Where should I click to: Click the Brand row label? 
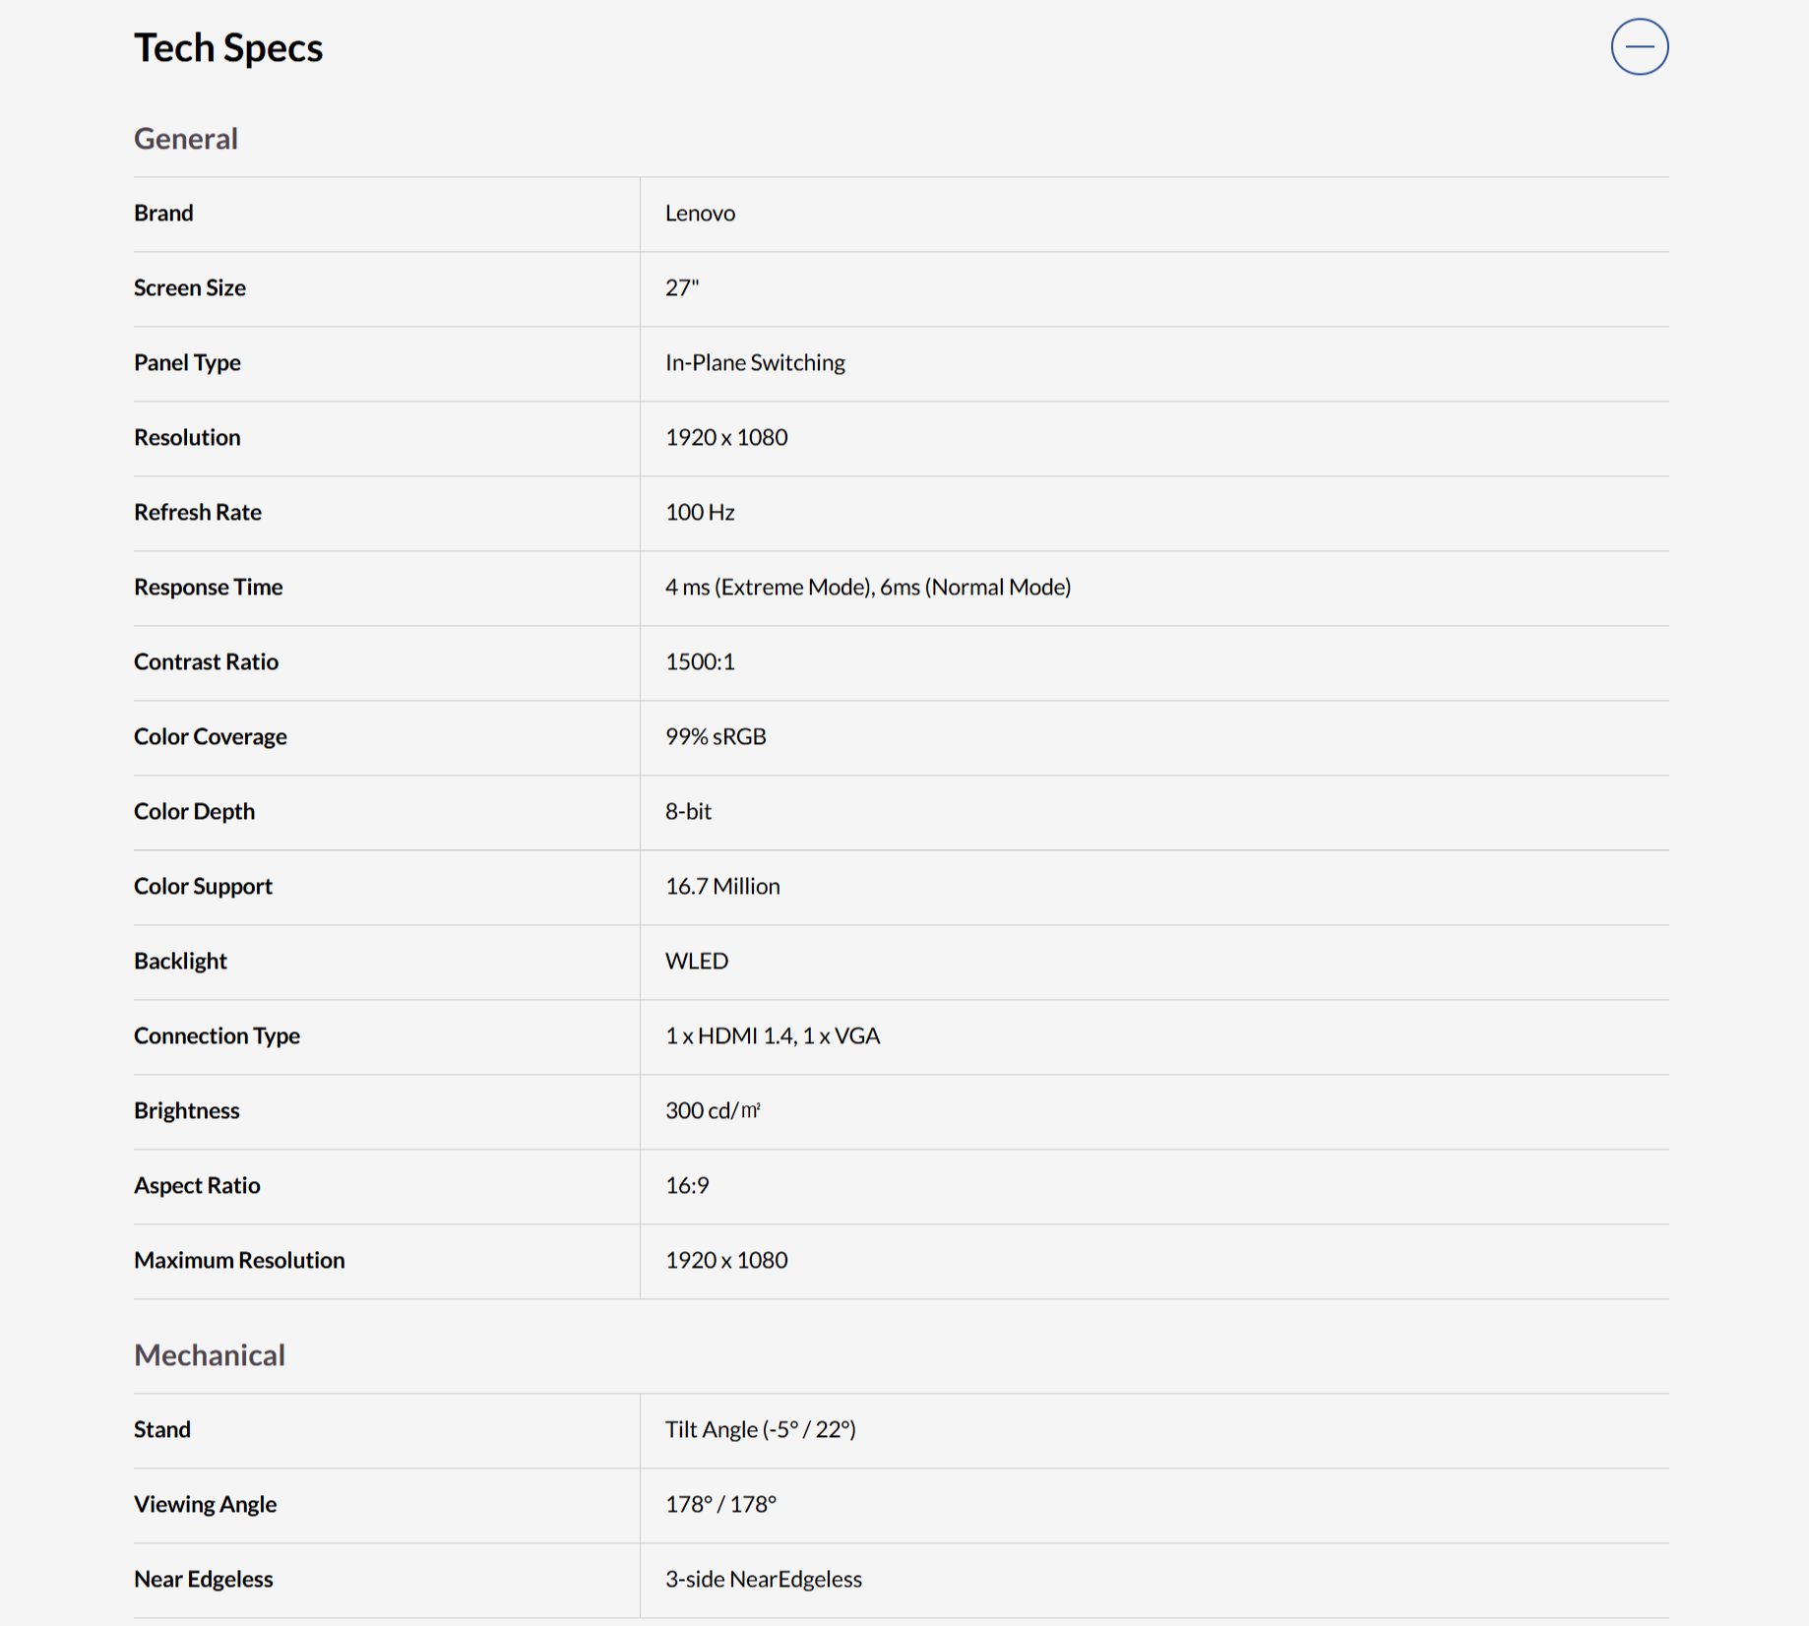tap(163, 214)
